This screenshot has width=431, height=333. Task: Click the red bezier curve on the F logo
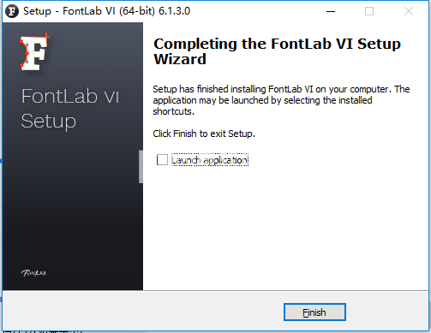coord(25,53)
